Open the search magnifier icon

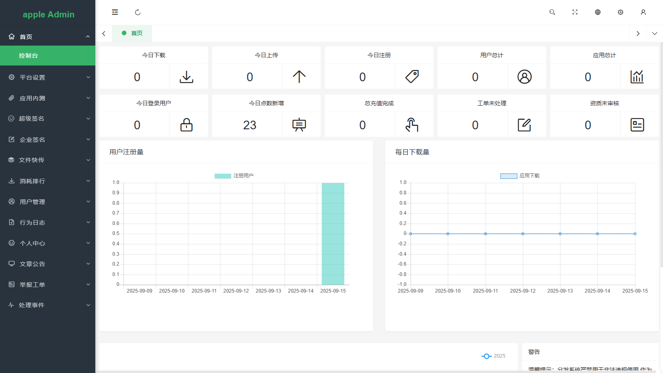[552, 12]
